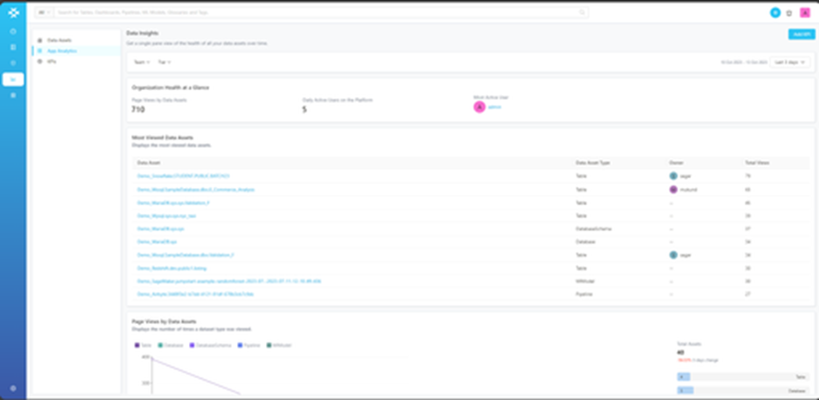Image resolution: width=819 pixels, height=400 pixels.
Task: Click the Add KPI button
Action: point(801,34)
